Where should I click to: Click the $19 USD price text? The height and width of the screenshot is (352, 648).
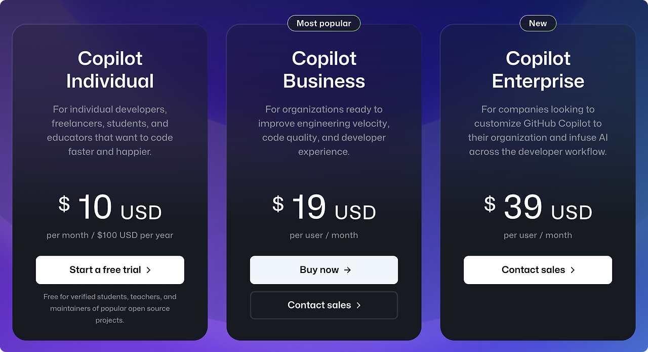324,207
